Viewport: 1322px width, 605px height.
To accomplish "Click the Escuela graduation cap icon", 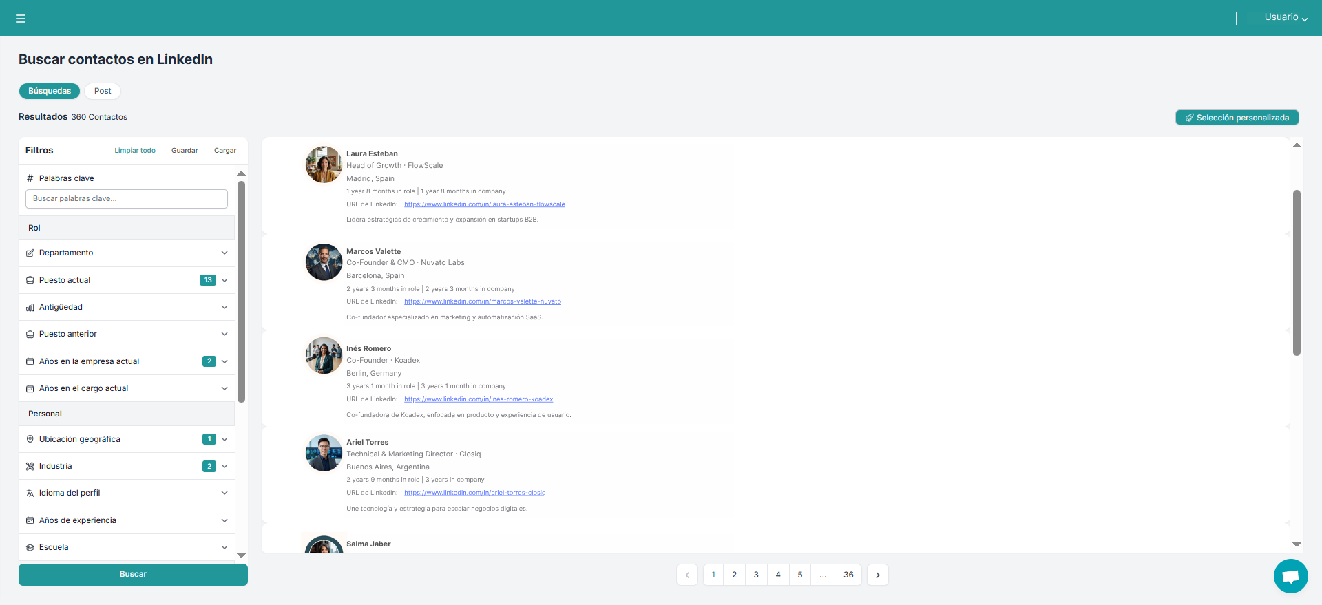I will point(30,548).
